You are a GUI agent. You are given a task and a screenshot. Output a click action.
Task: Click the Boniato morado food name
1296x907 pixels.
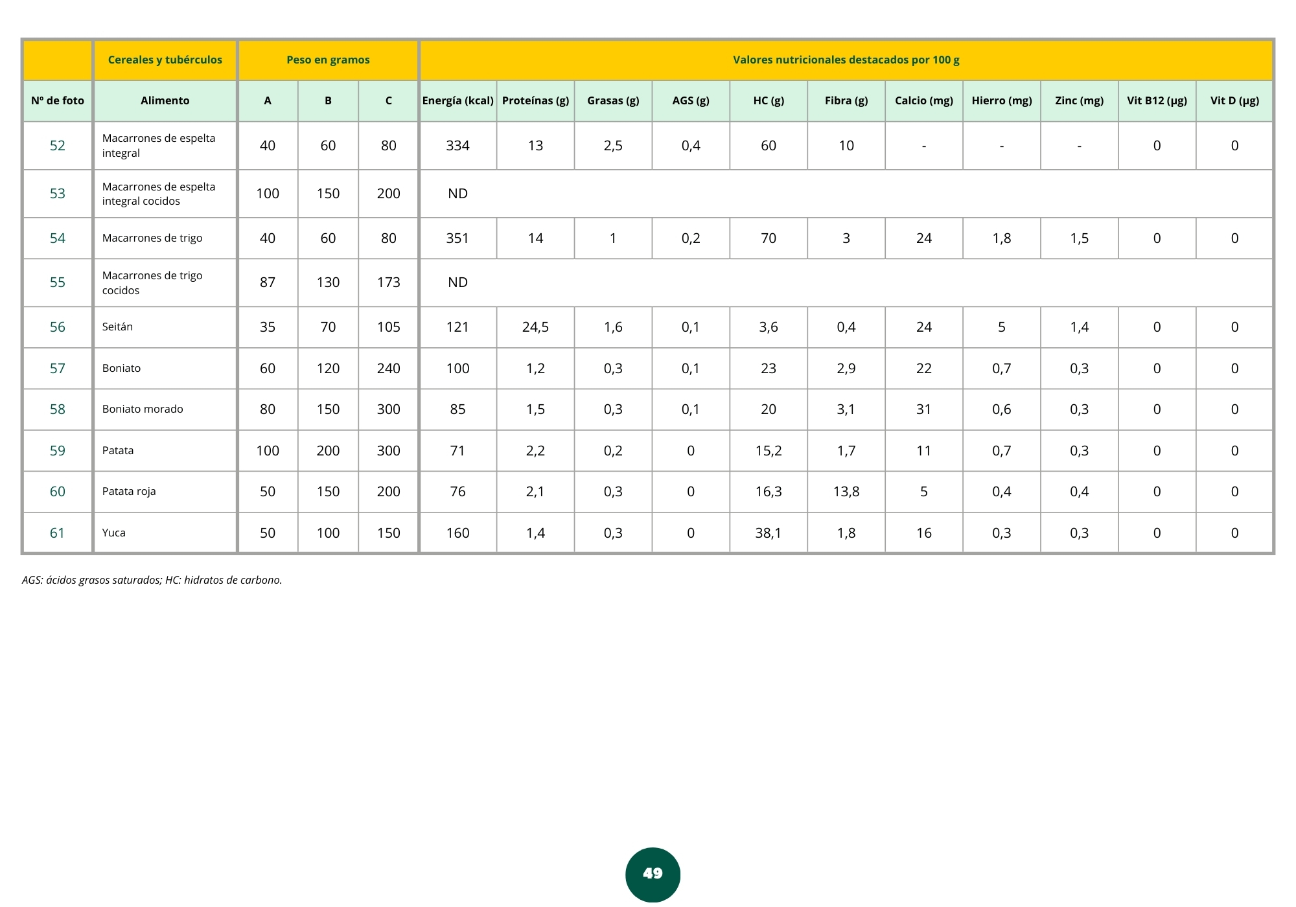[x=143, y=409]
